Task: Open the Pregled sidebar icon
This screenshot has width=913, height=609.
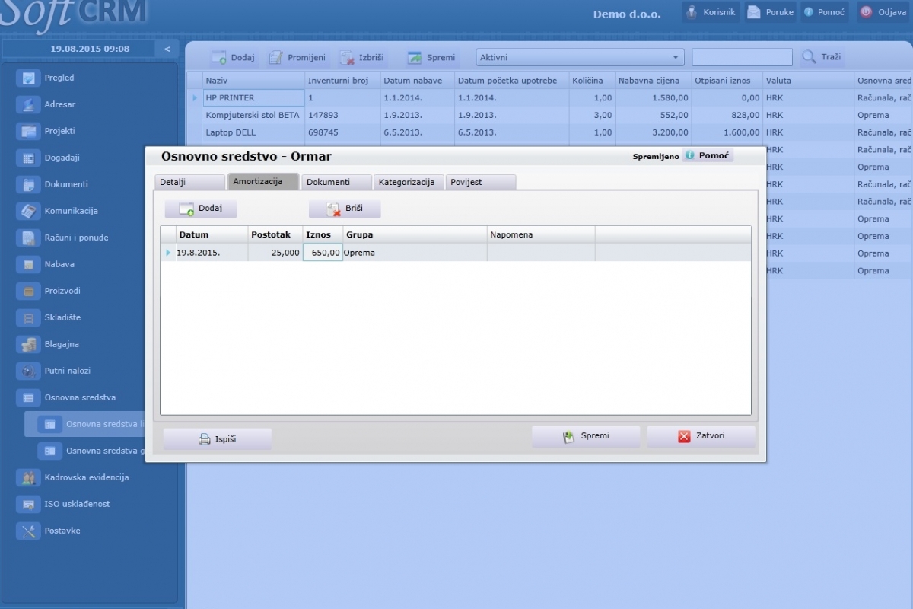Action: tap(29, 78)
